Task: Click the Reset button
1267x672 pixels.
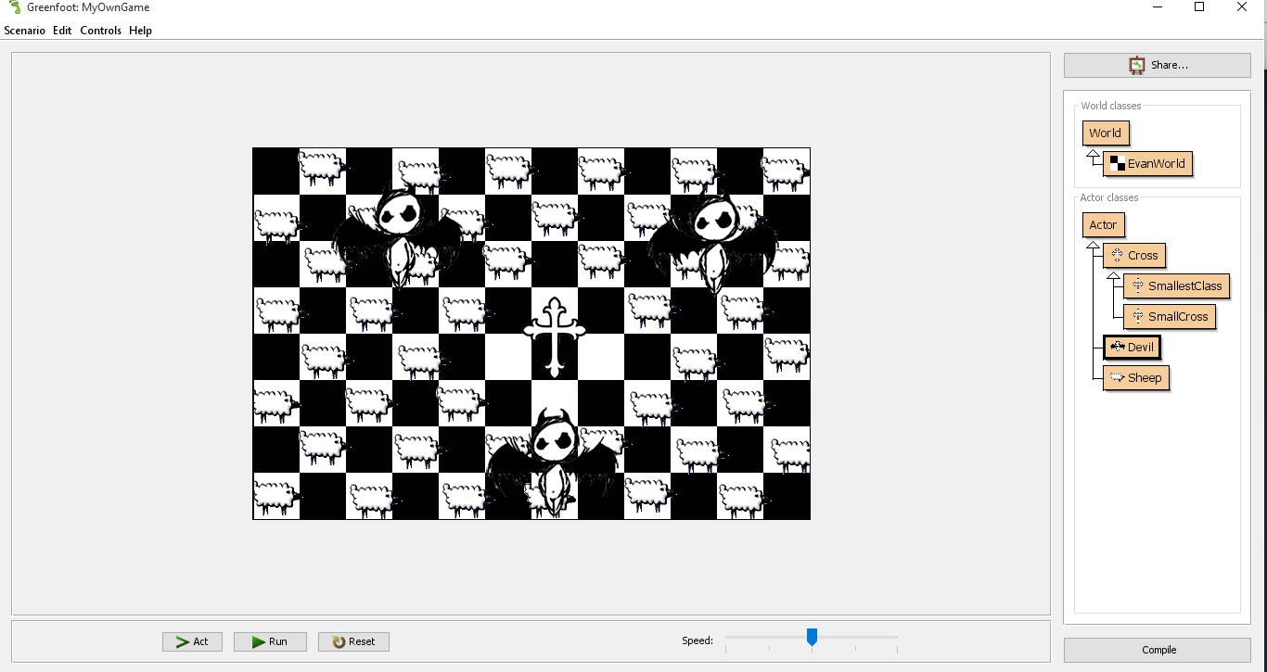Action: (353, 641)
